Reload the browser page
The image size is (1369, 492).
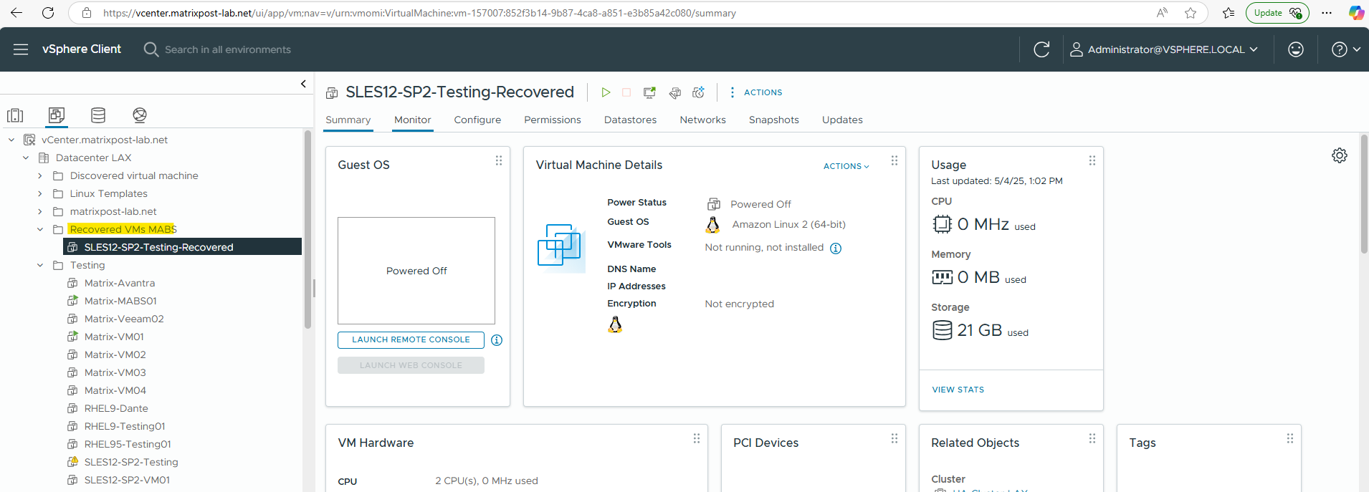coord(48,13)
